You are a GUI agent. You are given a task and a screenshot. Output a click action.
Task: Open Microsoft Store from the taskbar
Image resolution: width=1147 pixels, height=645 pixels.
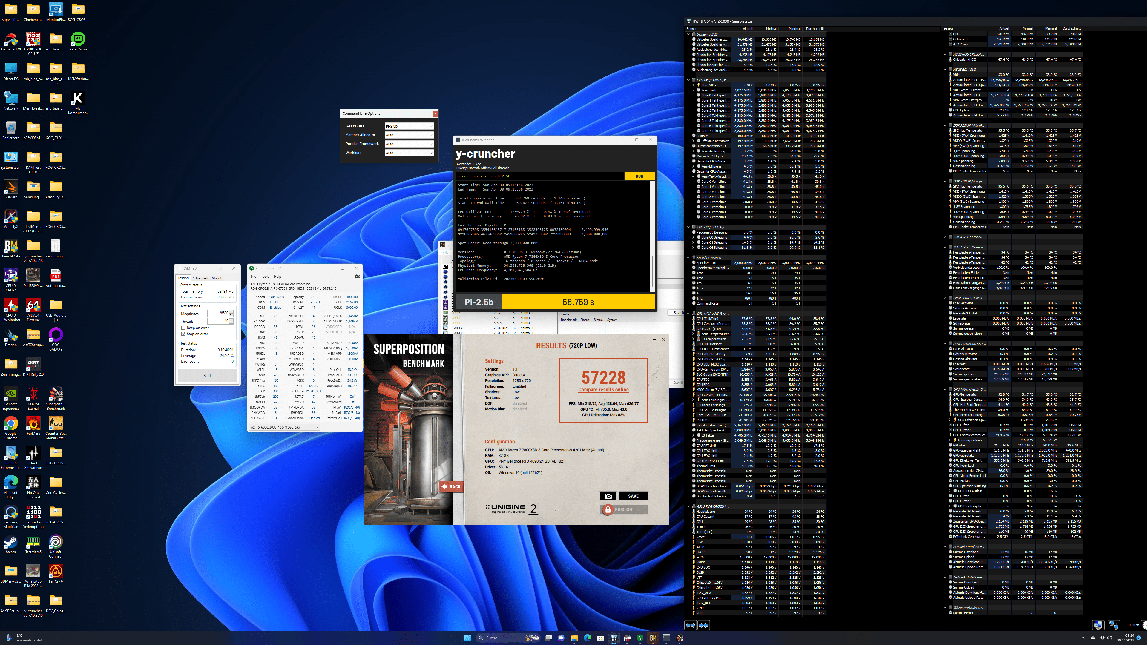click(x=600, y=638)
